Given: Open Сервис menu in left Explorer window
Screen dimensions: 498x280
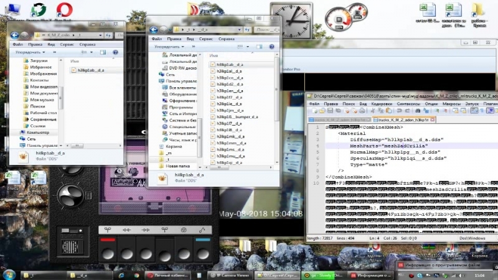Looking at the screenshot, I should [67, 44].
